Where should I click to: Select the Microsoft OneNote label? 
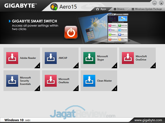click(64, 81)
